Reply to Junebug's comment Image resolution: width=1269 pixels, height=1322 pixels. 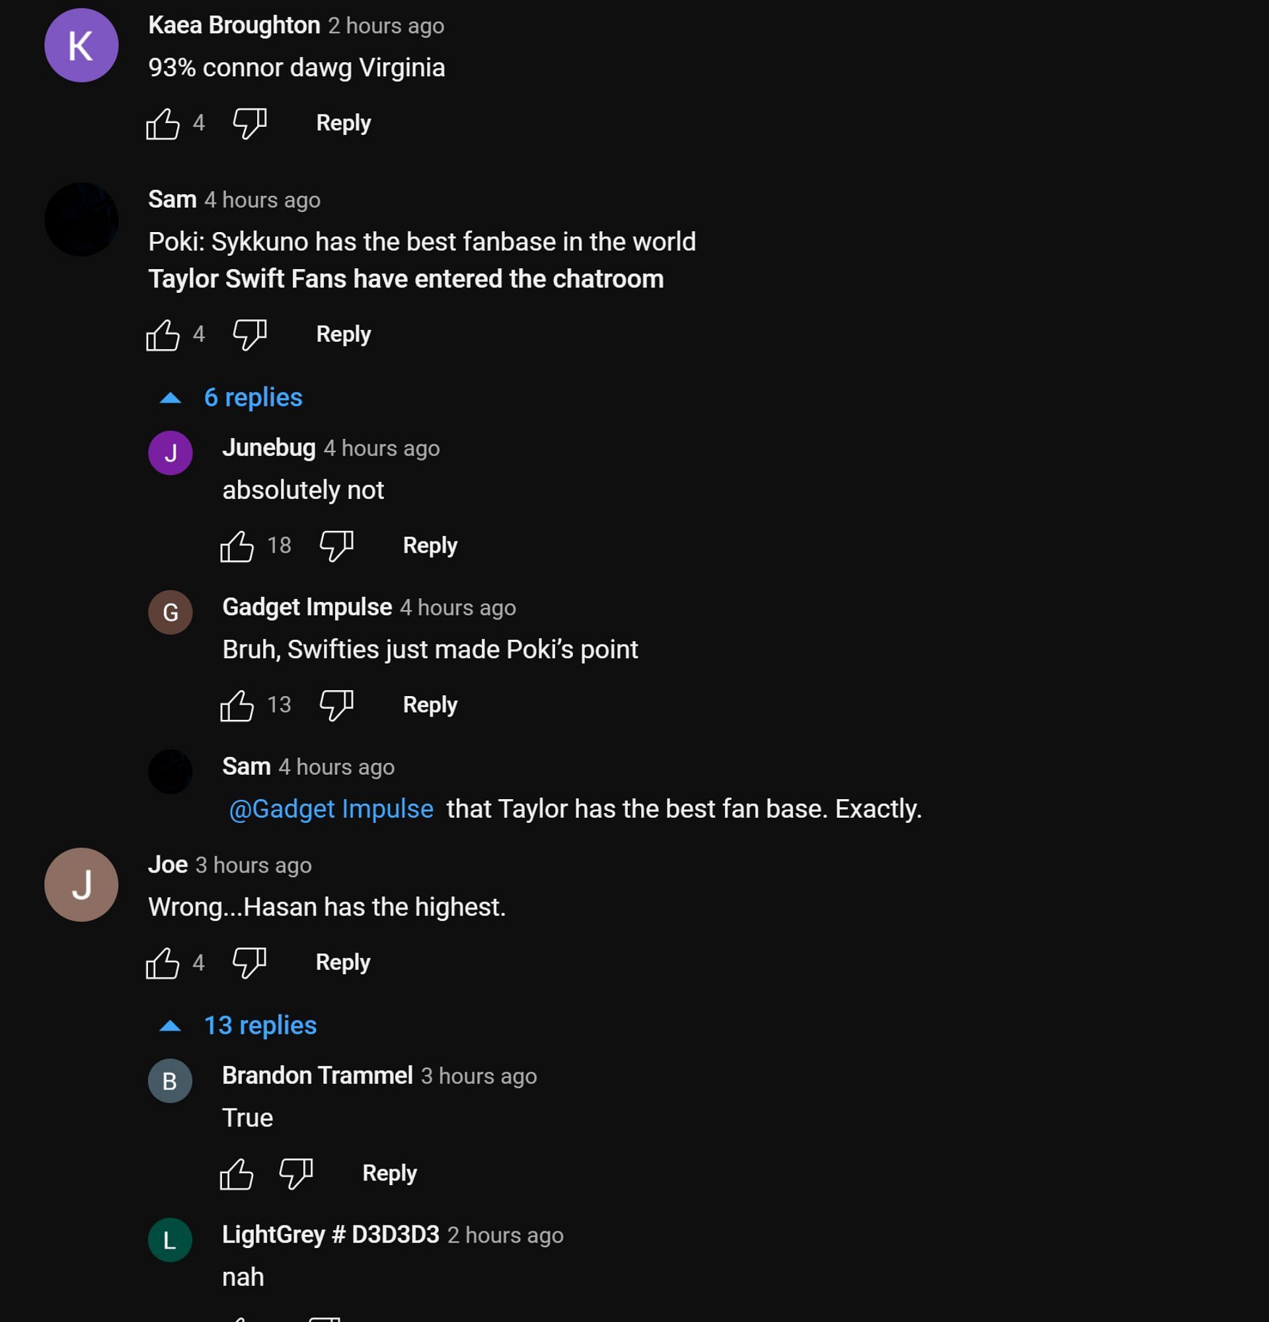pyautogui.click(x=430, y=546)
